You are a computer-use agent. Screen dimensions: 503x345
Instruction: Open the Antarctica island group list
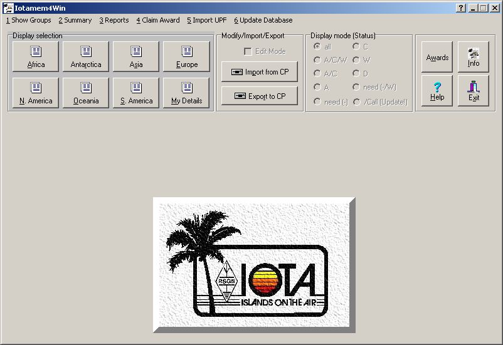(x=86, y=56)
